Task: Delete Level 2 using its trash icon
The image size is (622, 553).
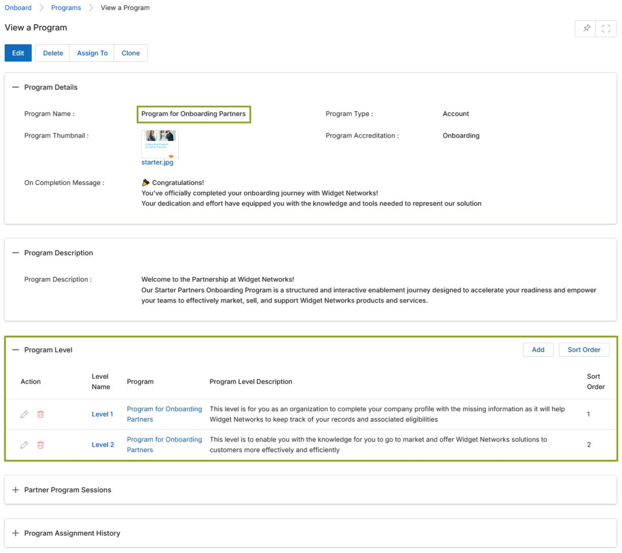Action: pyautogui.click(x=41, y=445)
